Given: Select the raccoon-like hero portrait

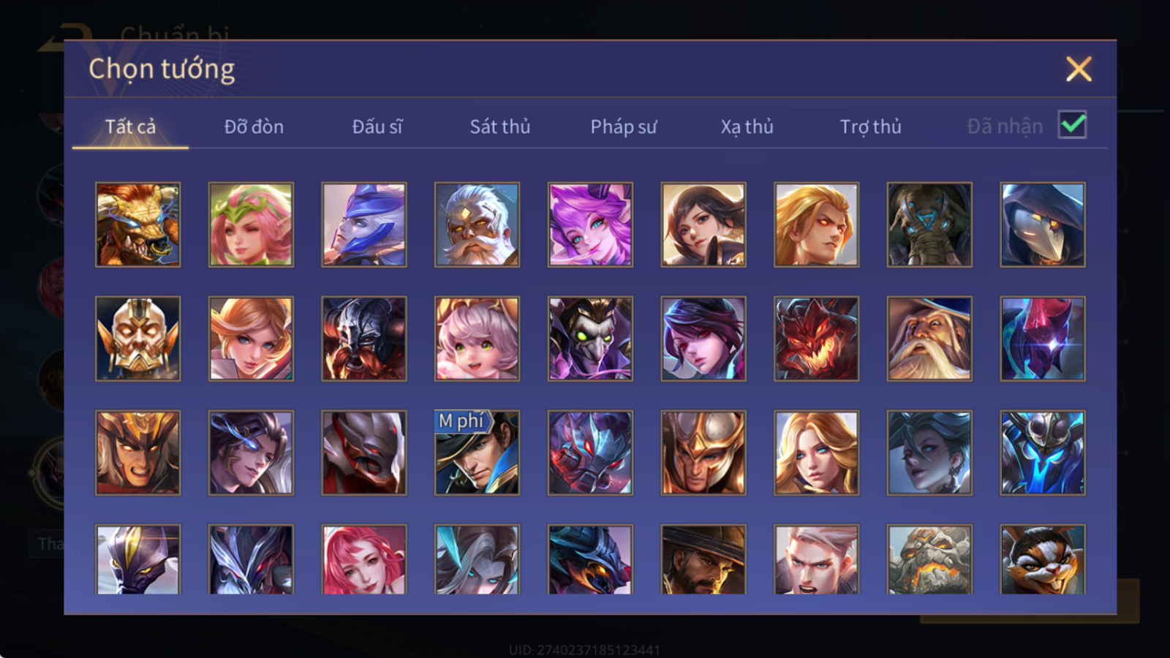Looking at the screenshot, I should tap(1043, 559).
